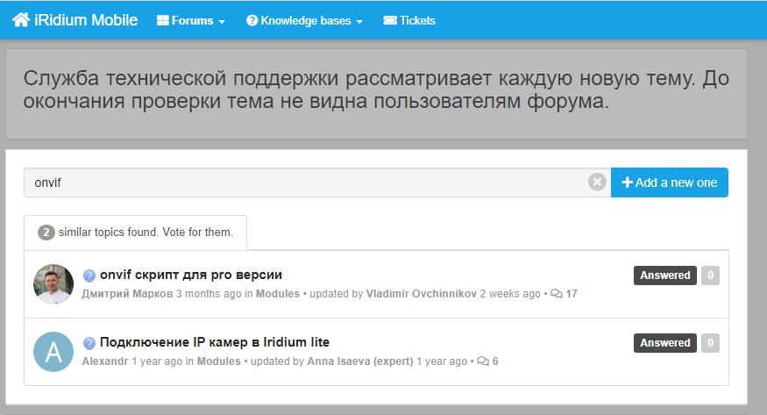767x415 pixels.
Task: Open Vladimir Ovchinnikov's profile link
Action: click(421, 294)
